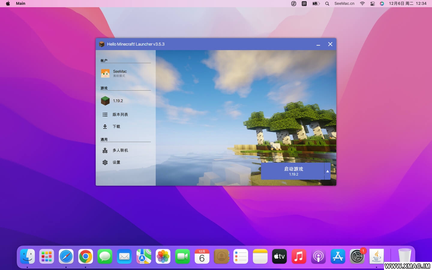Open FaceTime from the Dock
The image size is (432, 270).
182,256
